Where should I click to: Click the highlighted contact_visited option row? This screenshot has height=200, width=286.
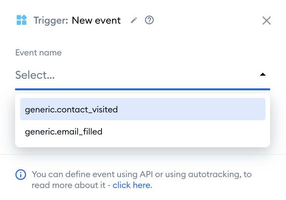(143, 109)
